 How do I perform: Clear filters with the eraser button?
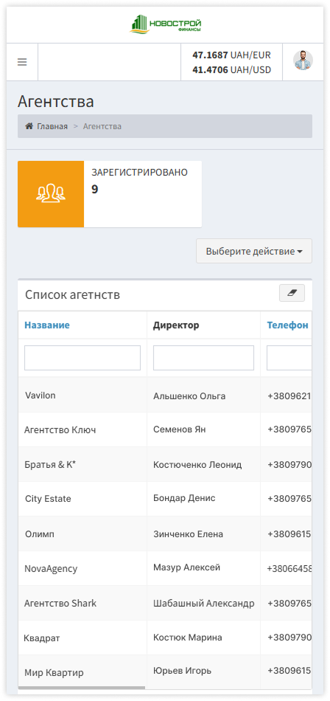pyautogui.click(x=292, y=293)
